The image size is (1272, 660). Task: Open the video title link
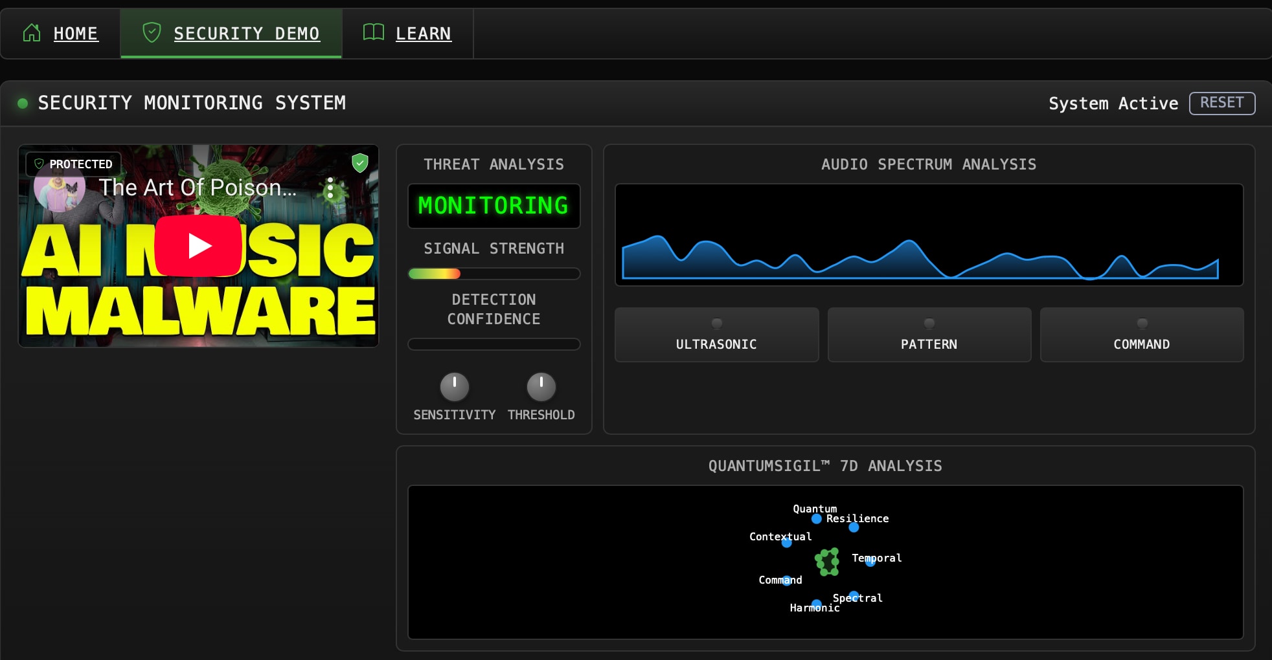(198, 188)
